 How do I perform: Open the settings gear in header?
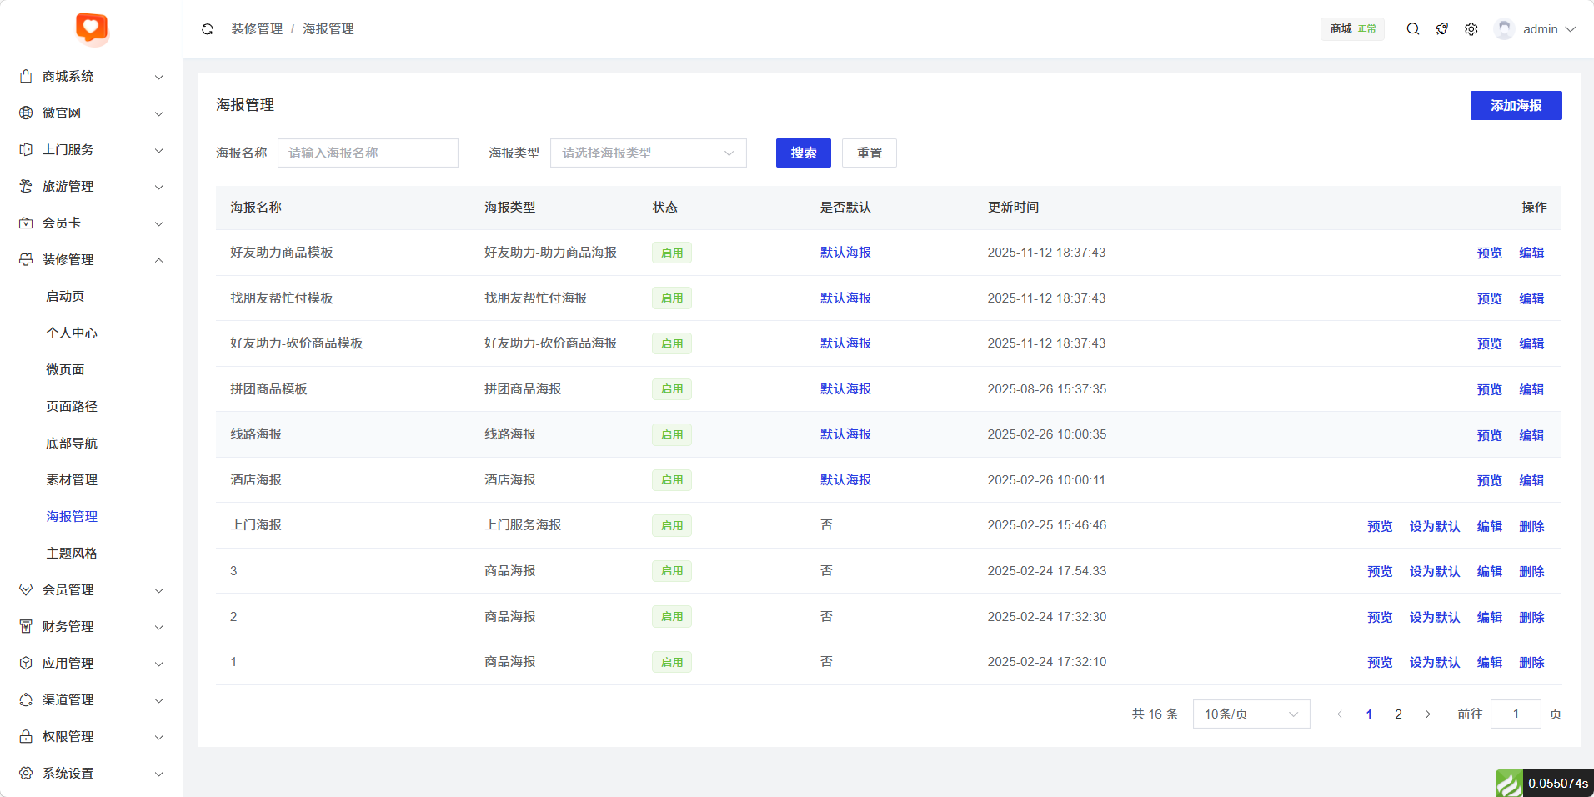[x=1471, y=29]
